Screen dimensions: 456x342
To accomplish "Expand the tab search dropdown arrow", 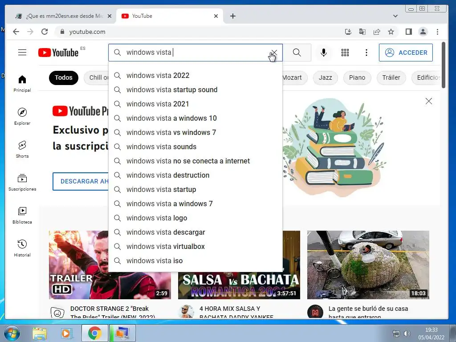I will [x=395, y=16].
